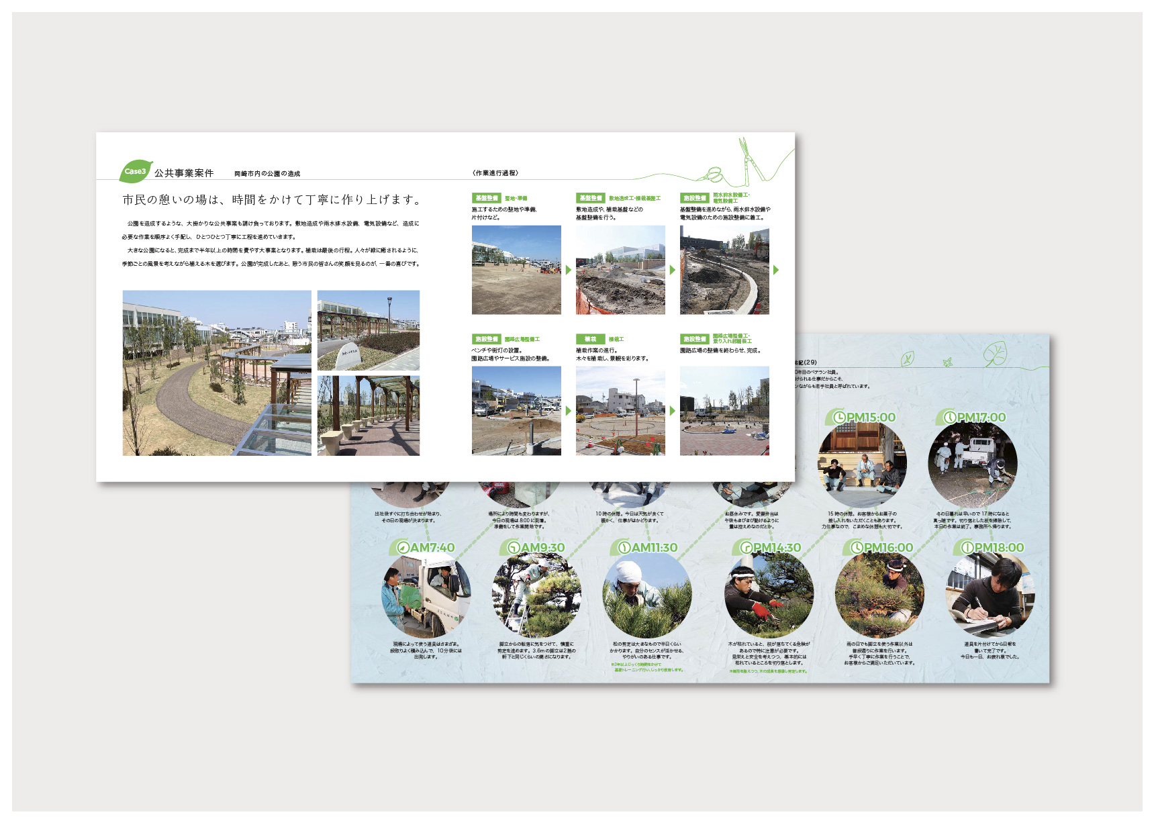Click the PM18:00 time label
Image resolution: width=1154 pixels, height=823 pixels.
[x=999, y=548]
